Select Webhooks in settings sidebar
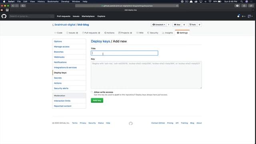Viewport: 256px width, 144px height. click(x=69, y=57)
